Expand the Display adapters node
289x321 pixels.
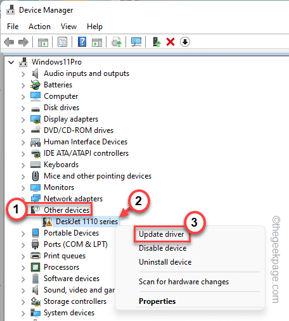click(23, 120)
